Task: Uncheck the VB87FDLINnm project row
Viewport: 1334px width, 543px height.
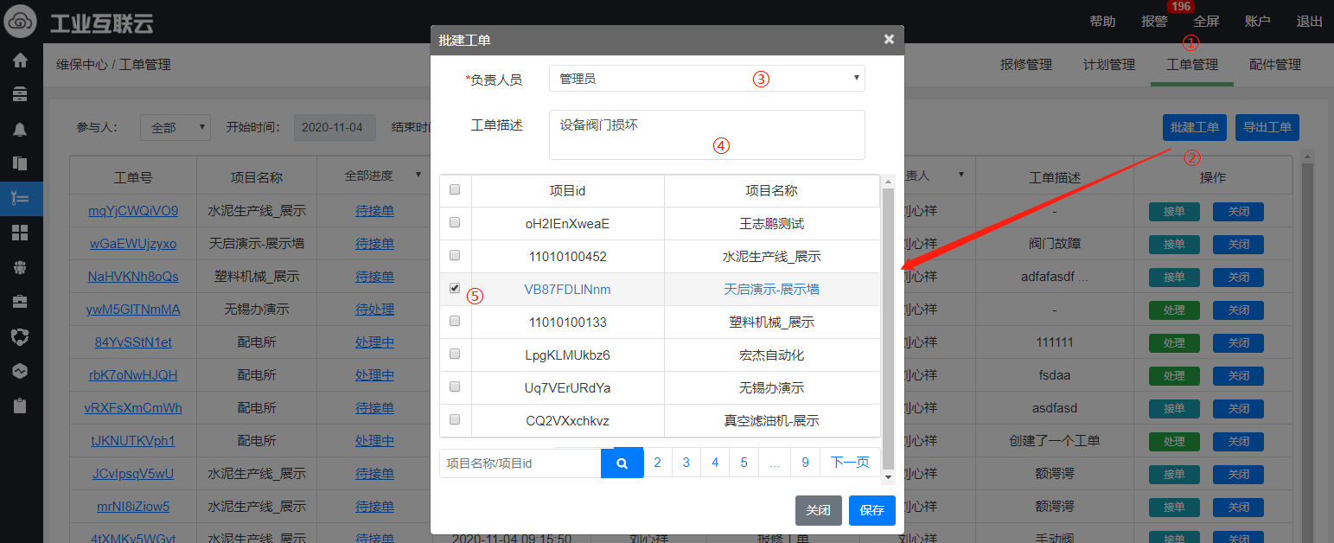Action: (x=455, y=289)
